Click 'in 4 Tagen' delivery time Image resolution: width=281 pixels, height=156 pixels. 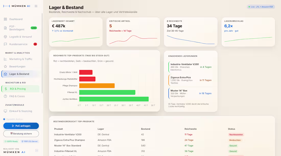pos(206,67)
